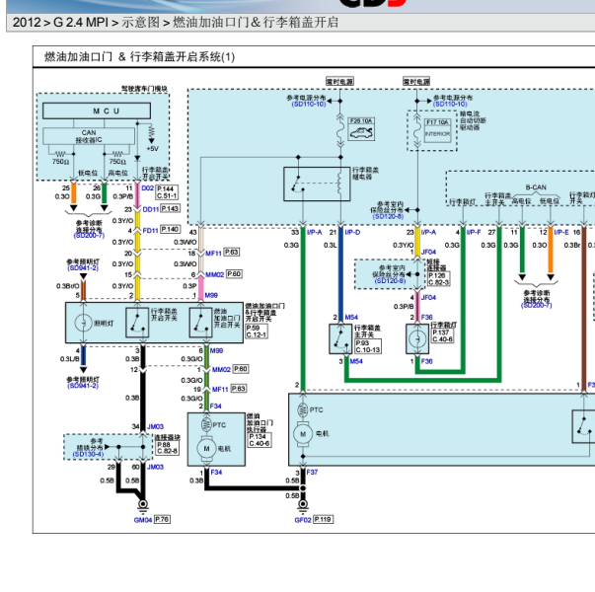Click page reference P.137 C.40-6
The width and height of the screenshot is (595, 592).
[x=442, y=335]
